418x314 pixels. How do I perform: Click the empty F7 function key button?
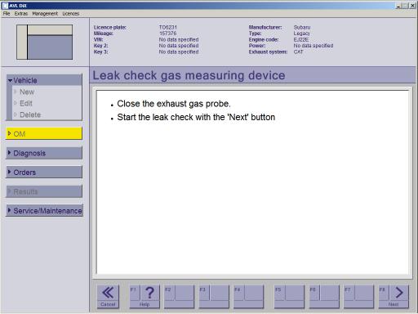358,297
